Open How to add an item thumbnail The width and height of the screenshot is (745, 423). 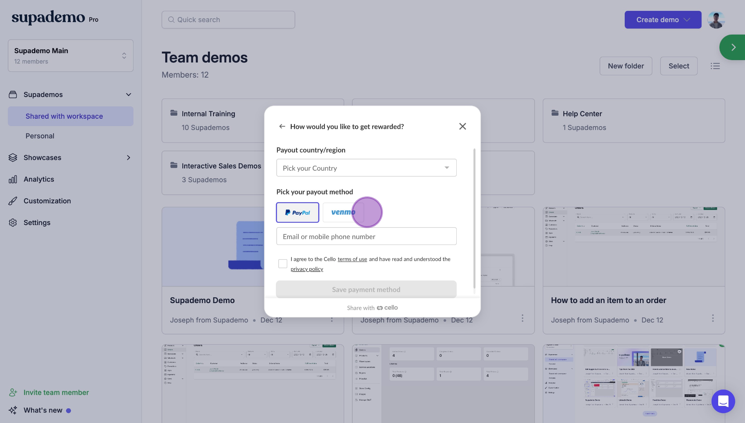click(x=634, y=247)
